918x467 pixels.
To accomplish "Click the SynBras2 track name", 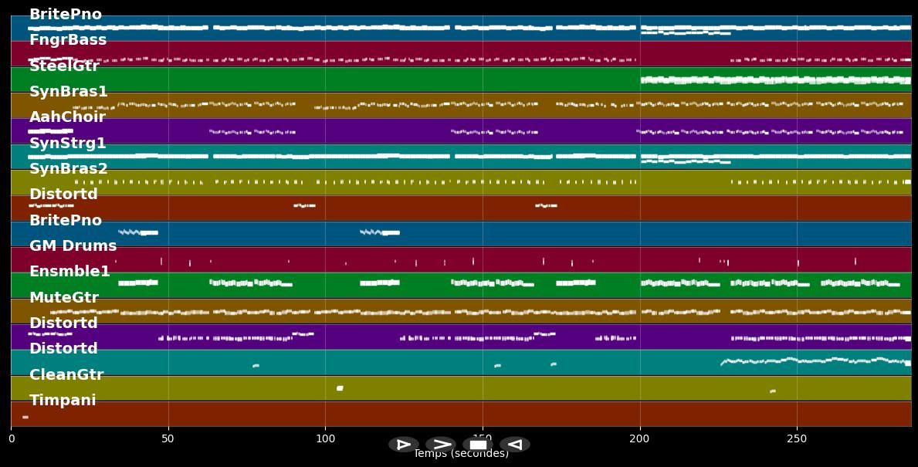I will coord(69,169).
